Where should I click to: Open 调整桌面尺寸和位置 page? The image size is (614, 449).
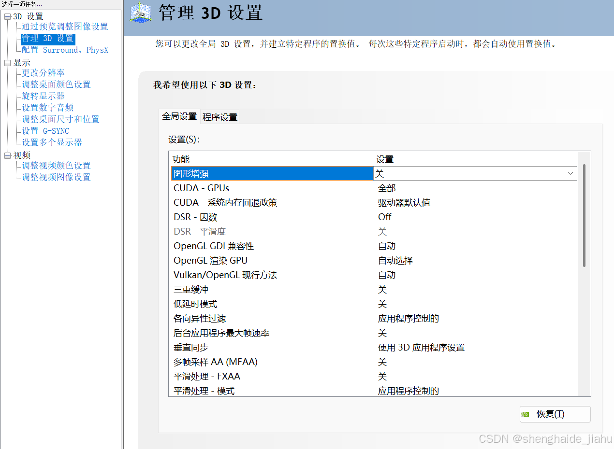tap(60, 119)
